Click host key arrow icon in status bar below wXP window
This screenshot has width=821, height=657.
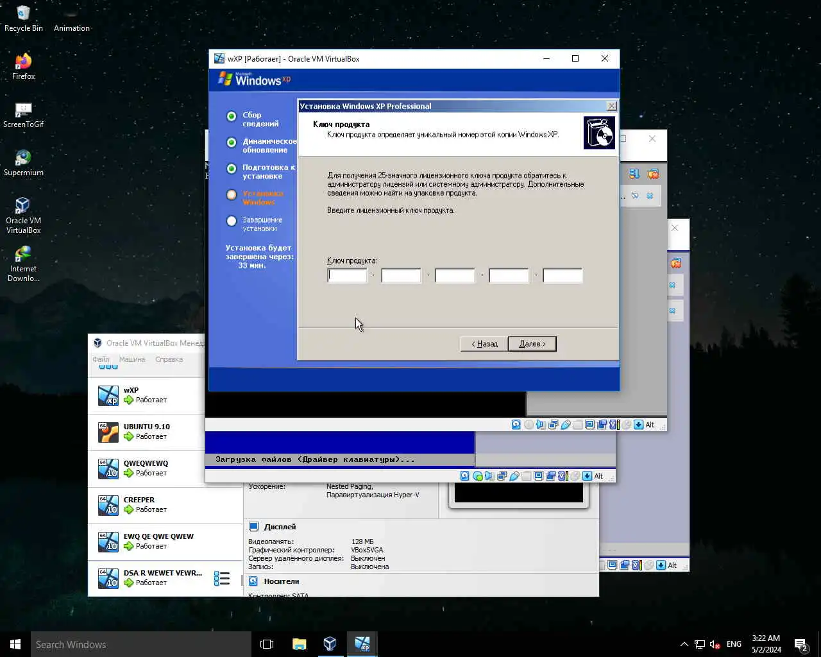(x=638, y=425)
